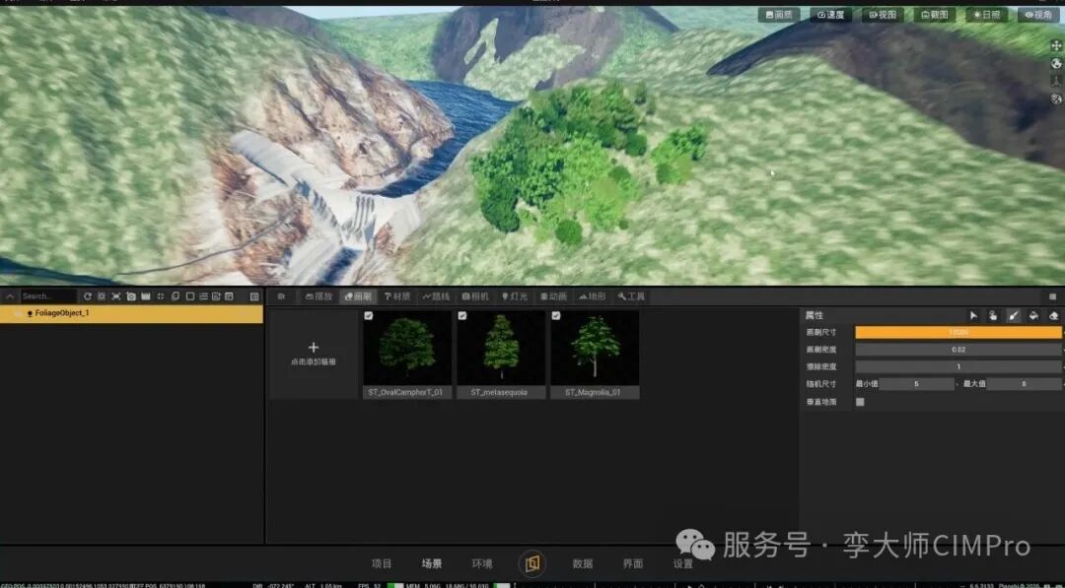Click the collapse-panel icon left of 摆放 tab

coord(281,296)
